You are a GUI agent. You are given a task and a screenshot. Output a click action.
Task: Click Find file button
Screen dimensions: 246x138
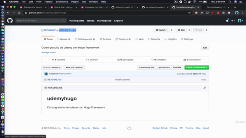177,67
